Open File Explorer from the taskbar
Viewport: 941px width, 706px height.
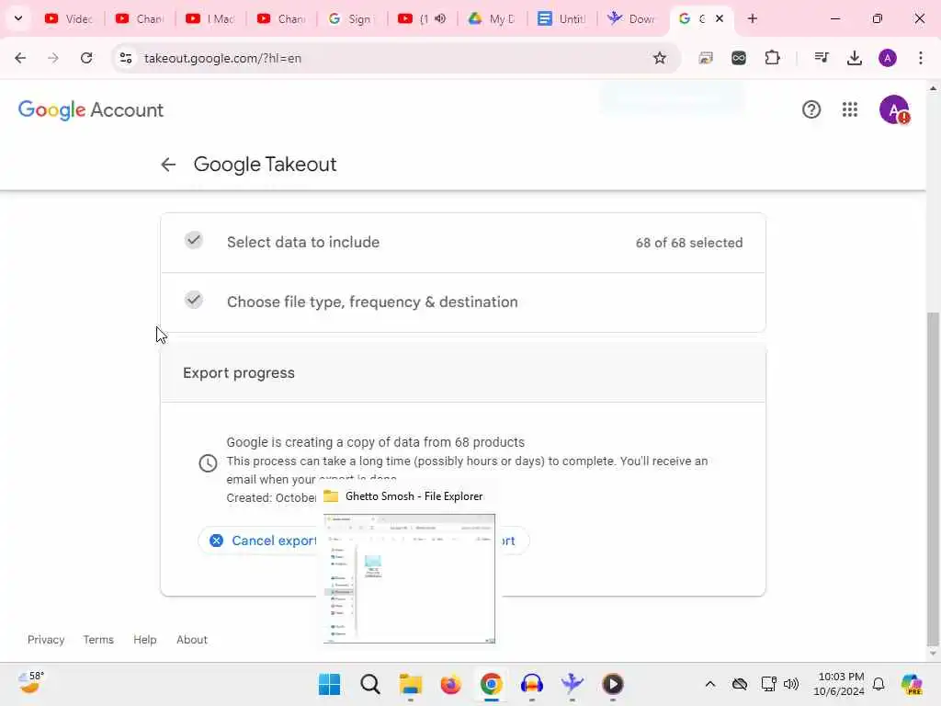click(x=411, y=684)
